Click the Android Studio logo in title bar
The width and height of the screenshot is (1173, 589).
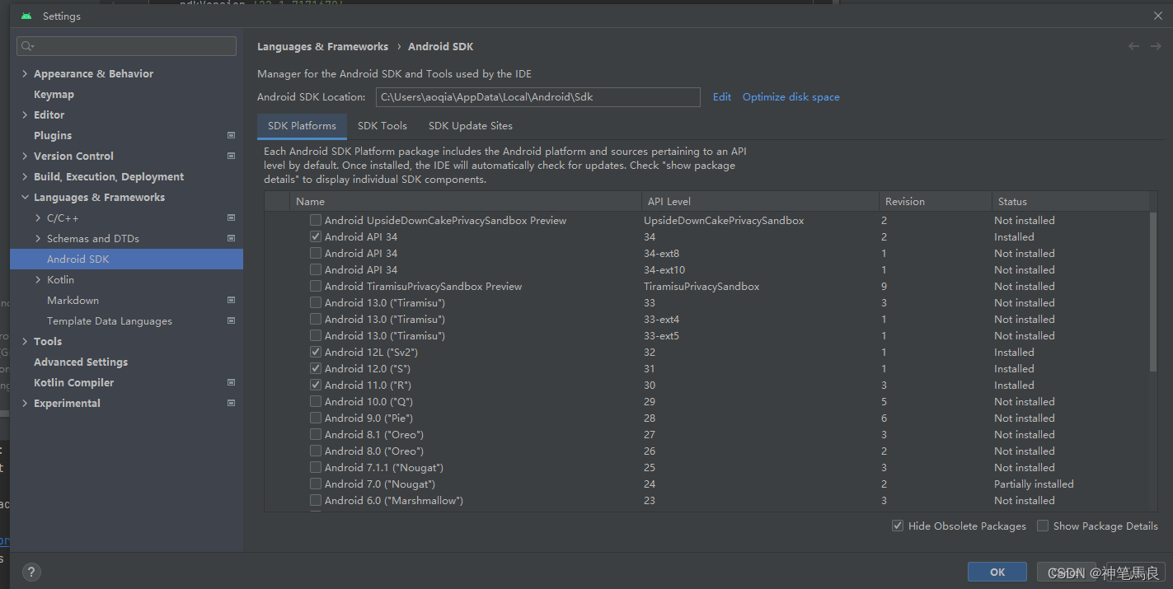pyautogui.click(x=26, y=16)
